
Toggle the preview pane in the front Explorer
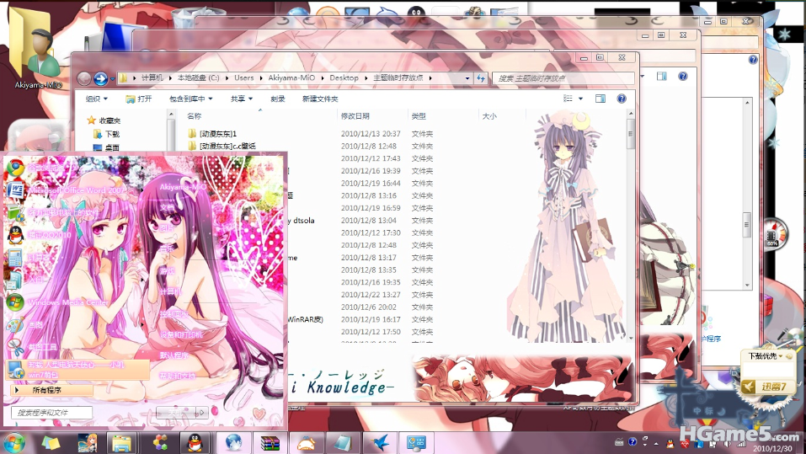(x=600, y=99)
